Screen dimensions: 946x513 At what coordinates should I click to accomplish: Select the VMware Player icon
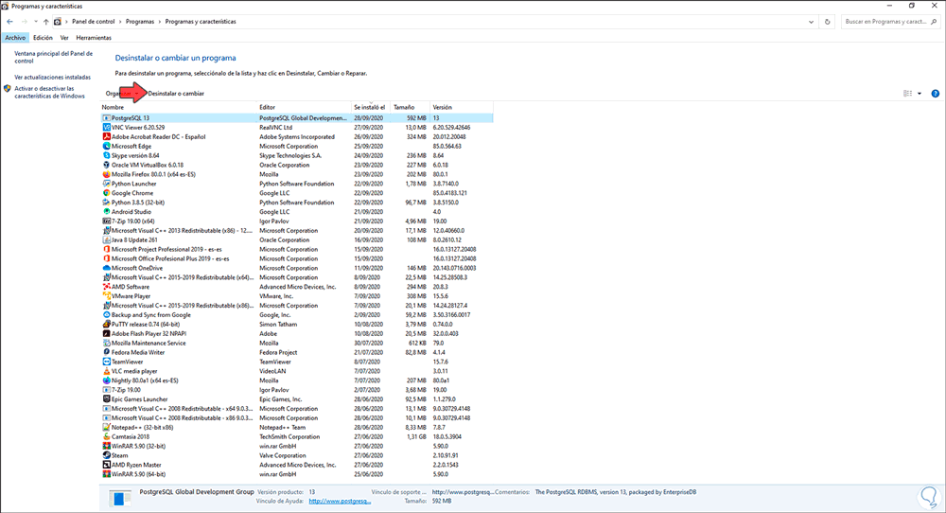pos(107,296)
